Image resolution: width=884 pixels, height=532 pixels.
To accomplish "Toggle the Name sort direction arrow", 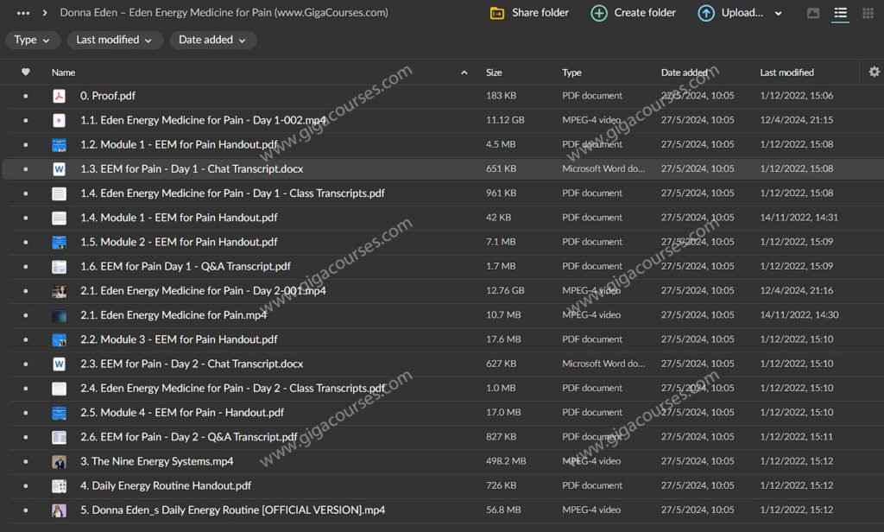I will pyautogui.click(x=464, y=73).
